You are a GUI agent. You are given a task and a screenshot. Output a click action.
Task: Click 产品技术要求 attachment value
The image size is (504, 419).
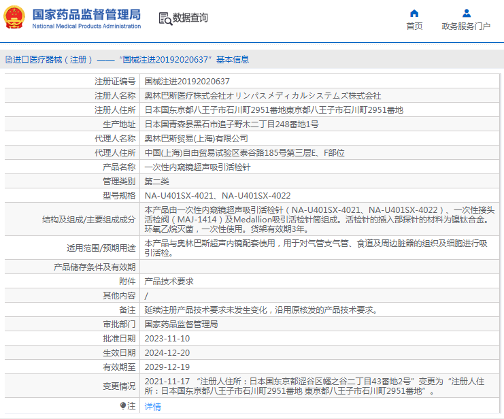pyautogui.click(x=169, y=282)
